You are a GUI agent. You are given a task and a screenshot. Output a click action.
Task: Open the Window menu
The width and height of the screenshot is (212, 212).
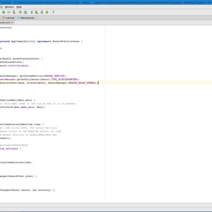10,7
